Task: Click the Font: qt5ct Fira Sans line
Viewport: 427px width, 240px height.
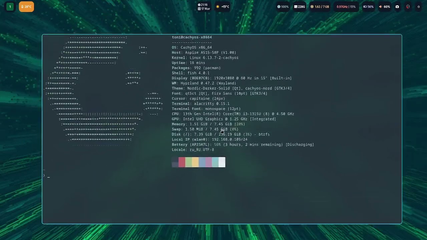Action: coord(220,94)
